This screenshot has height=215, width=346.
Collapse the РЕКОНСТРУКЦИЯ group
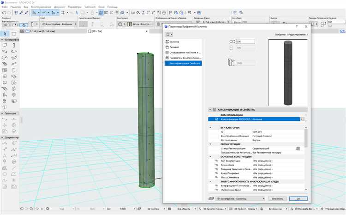coord(210,144)
